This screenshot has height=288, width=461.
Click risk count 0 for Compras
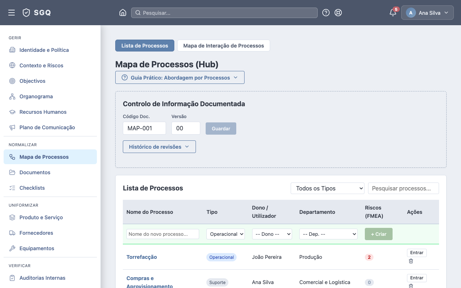click(369, 282)
